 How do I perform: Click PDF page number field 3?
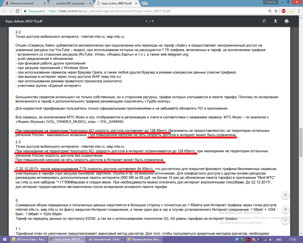146,21
